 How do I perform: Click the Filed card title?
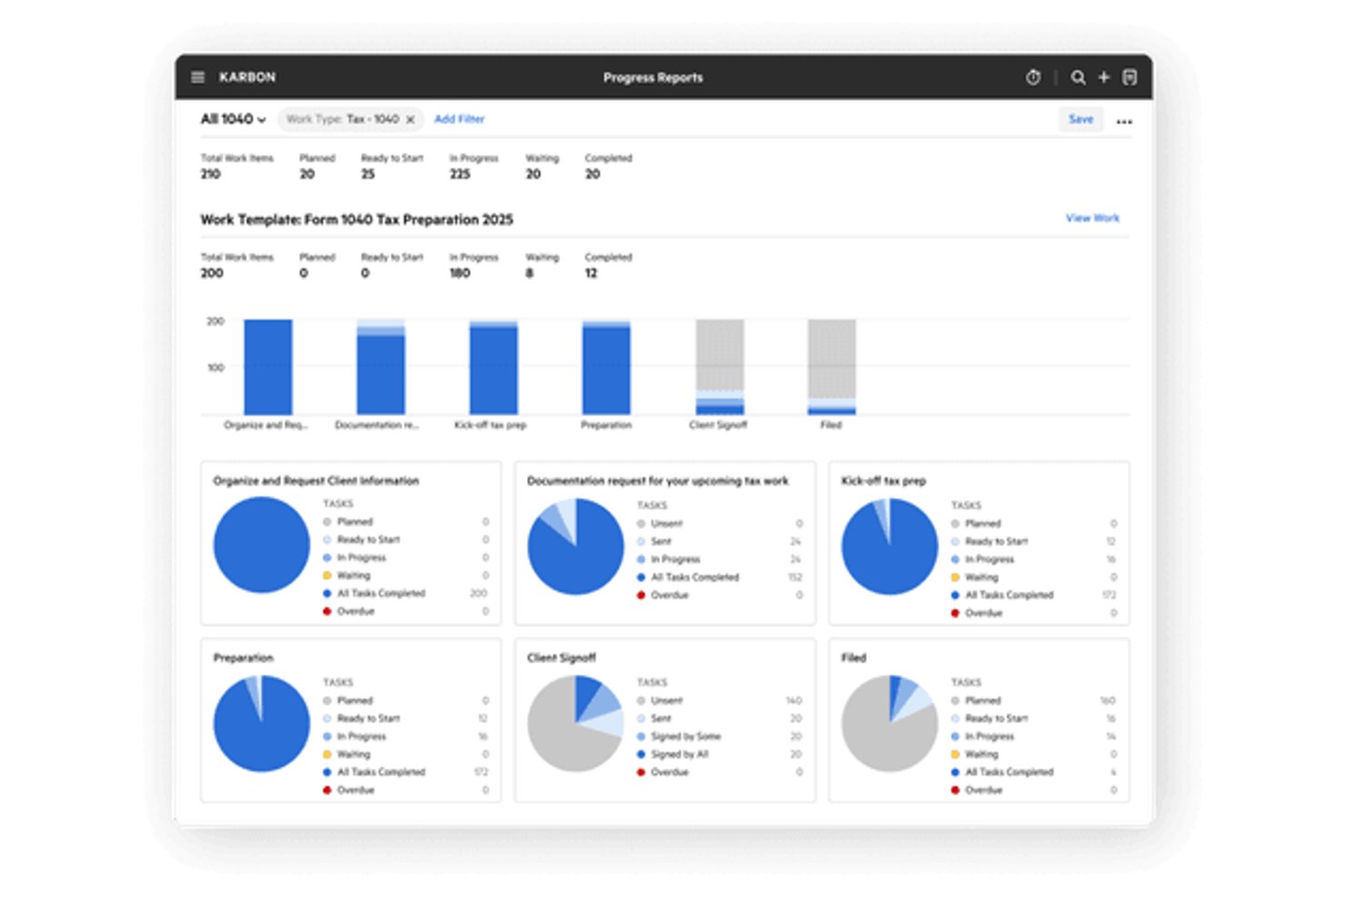pyautogui.click(x=853, y=657)
